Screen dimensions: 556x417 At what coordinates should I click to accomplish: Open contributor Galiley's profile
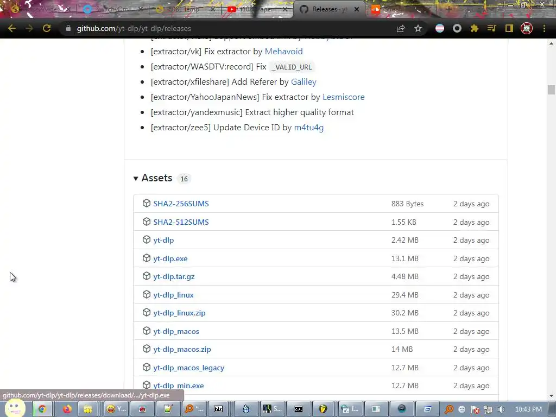304,82
